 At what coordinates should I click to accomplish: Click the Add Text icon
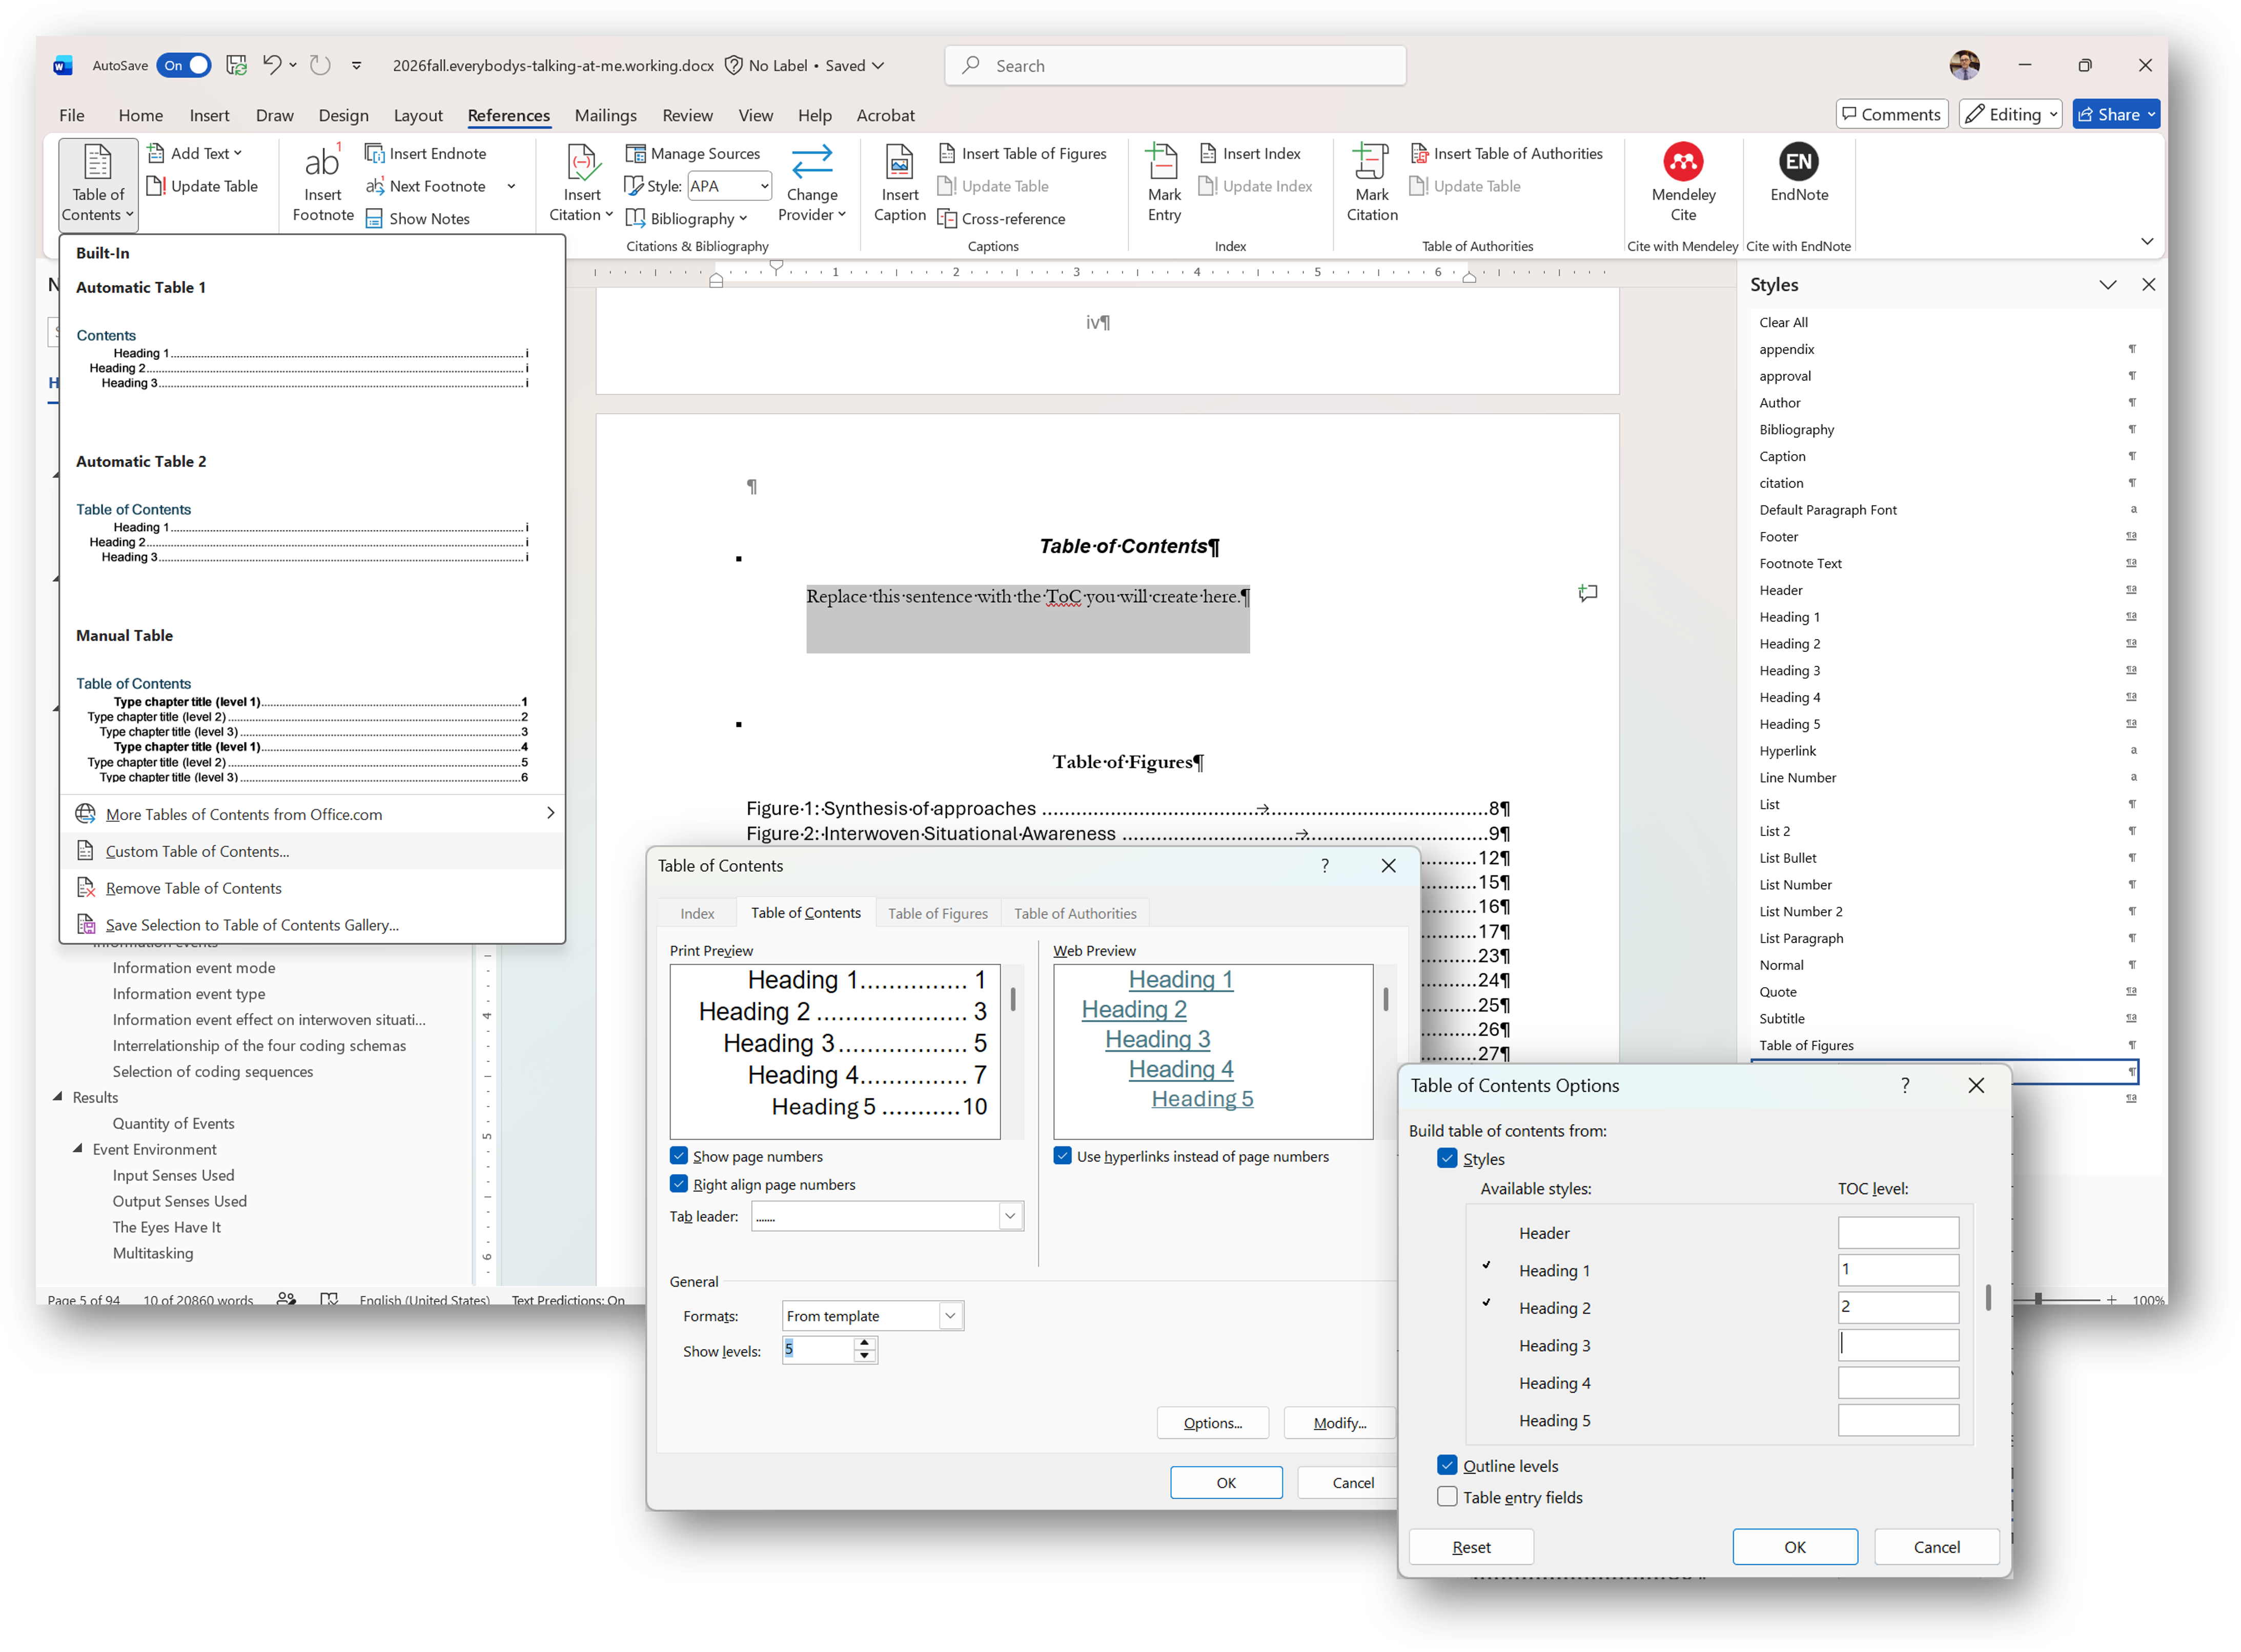click(x=156, y=153)
